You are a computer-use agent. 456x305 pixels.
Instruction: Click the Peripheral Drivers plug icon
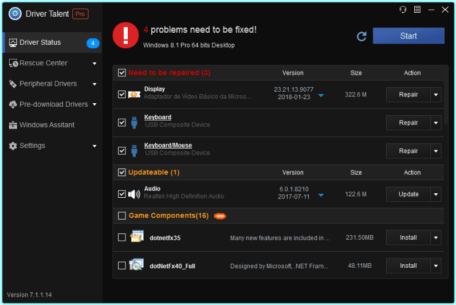[x=13, y=84]
